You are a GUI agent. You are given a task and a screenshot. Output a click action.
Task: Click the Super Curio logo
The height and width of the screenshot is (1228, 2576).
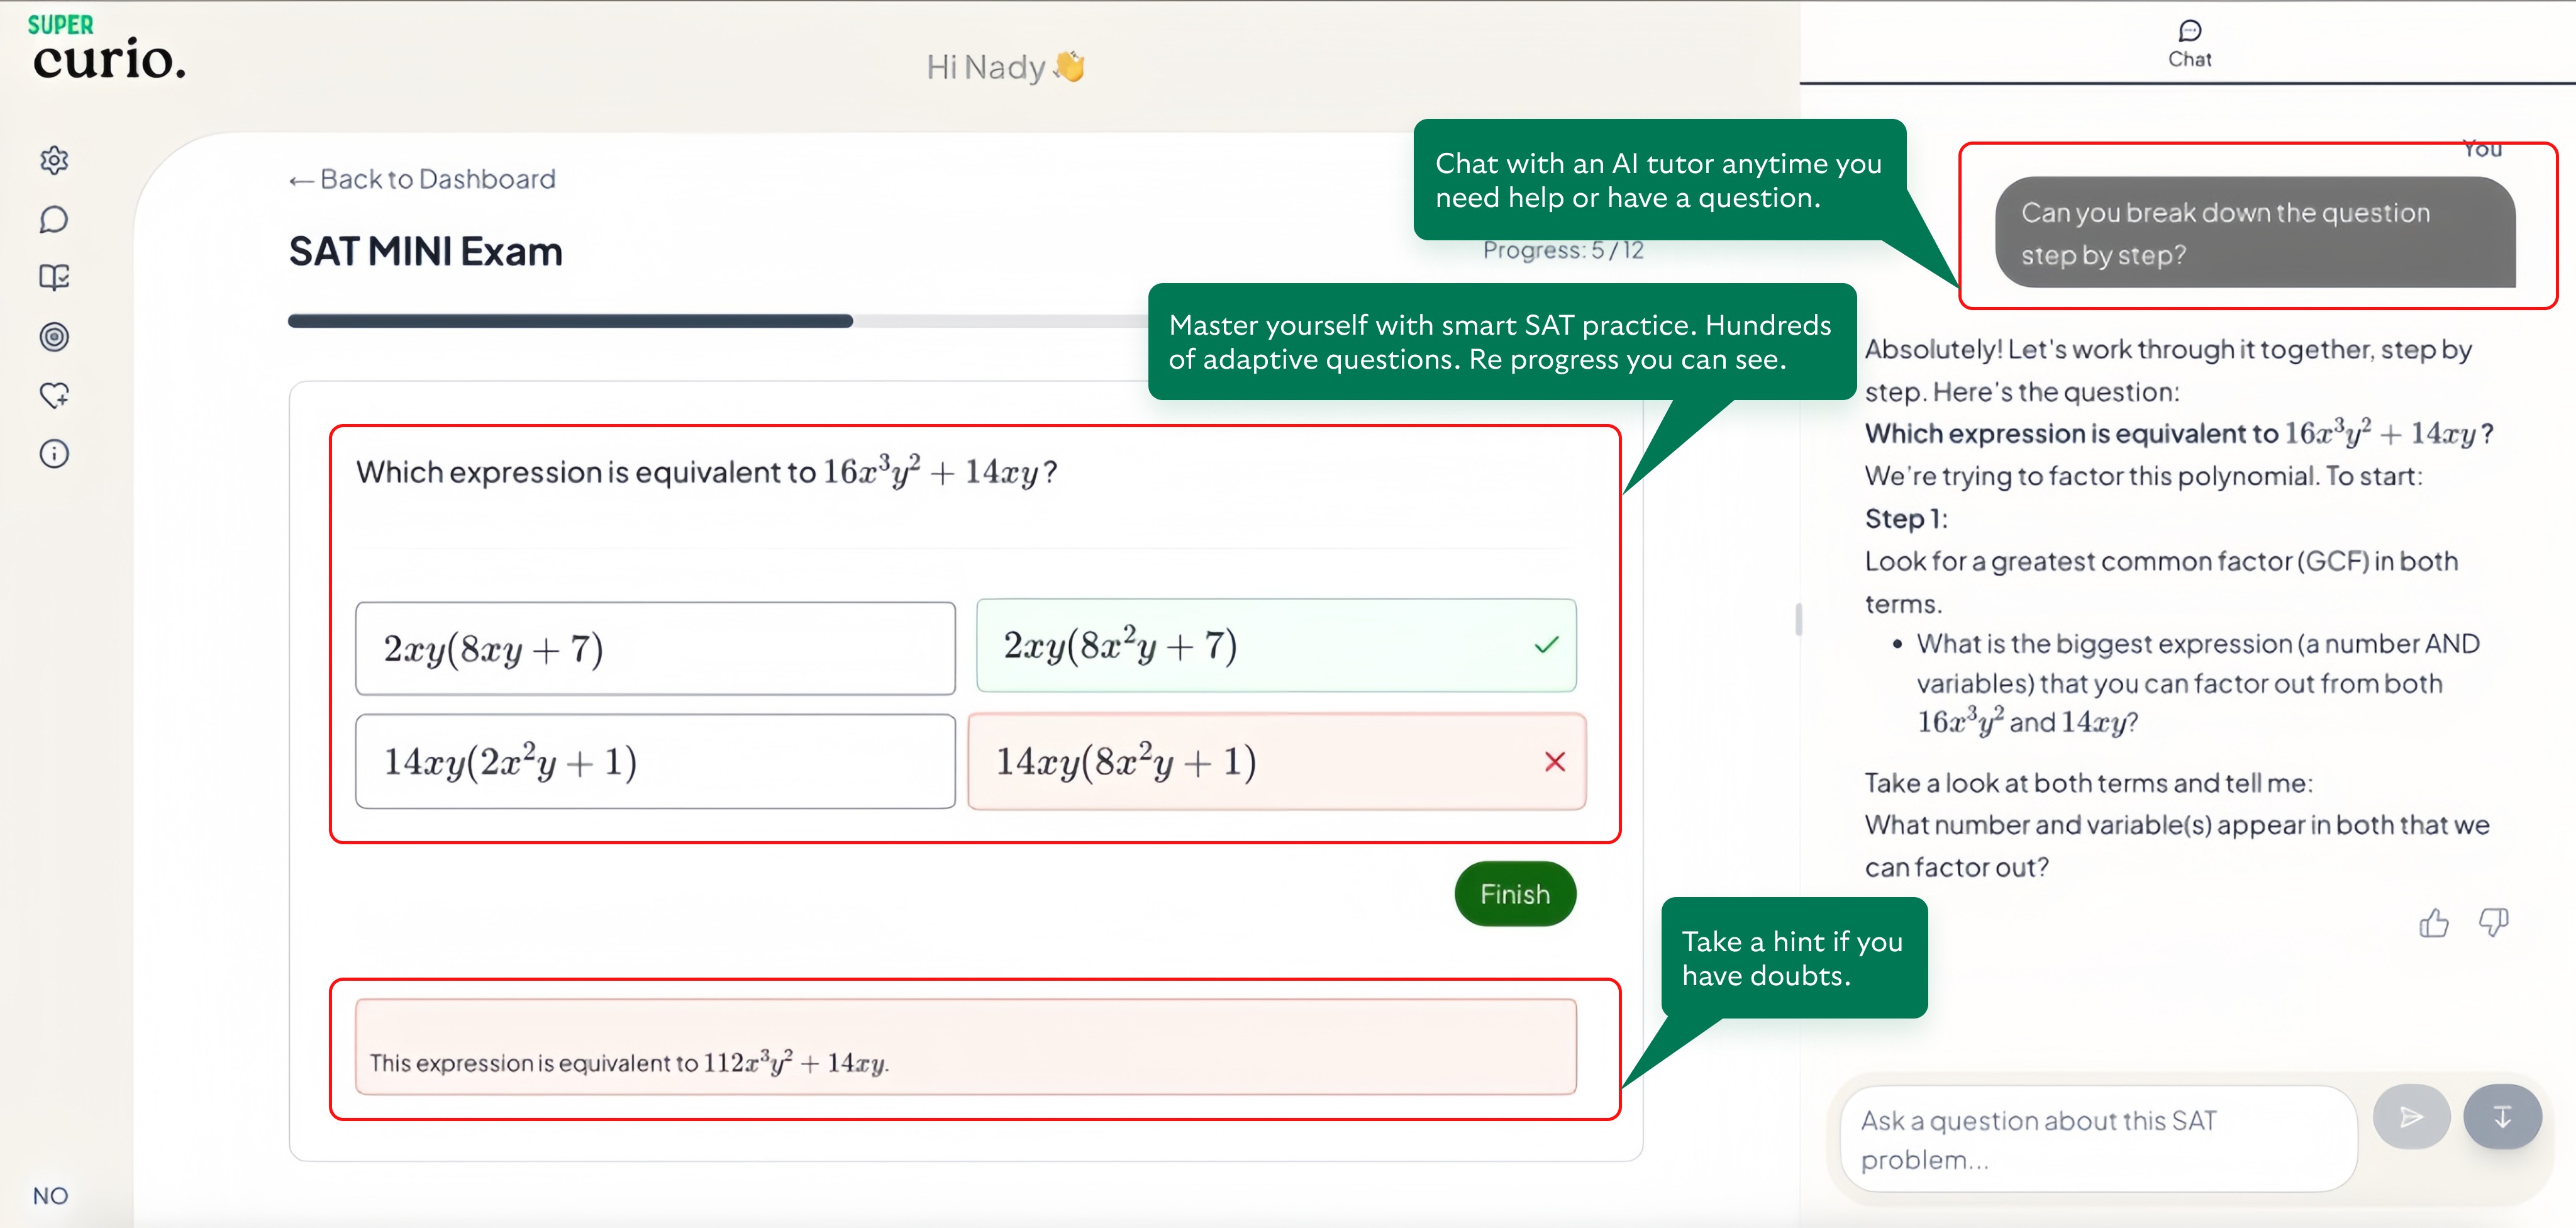coord(107,48)
